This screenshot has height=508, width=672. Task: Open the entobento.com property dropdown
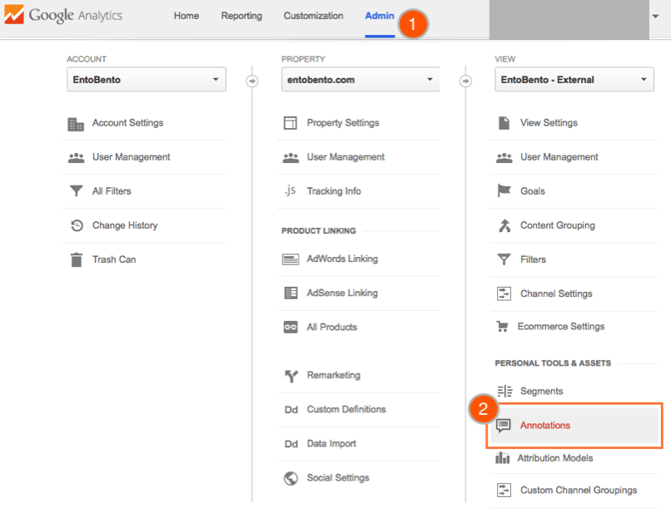pyautogui.click(x=361, y=79)
